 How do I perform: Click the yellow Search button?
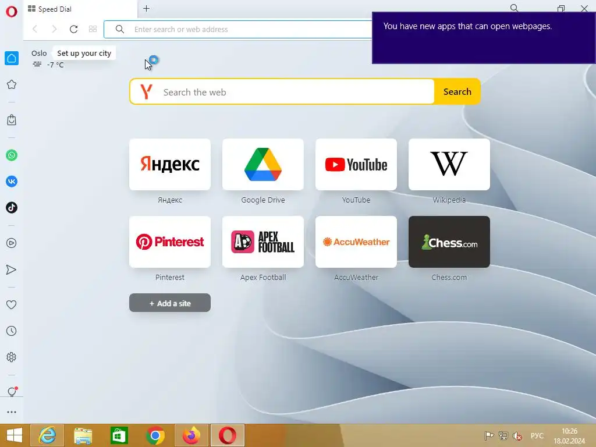coord(457,91)
